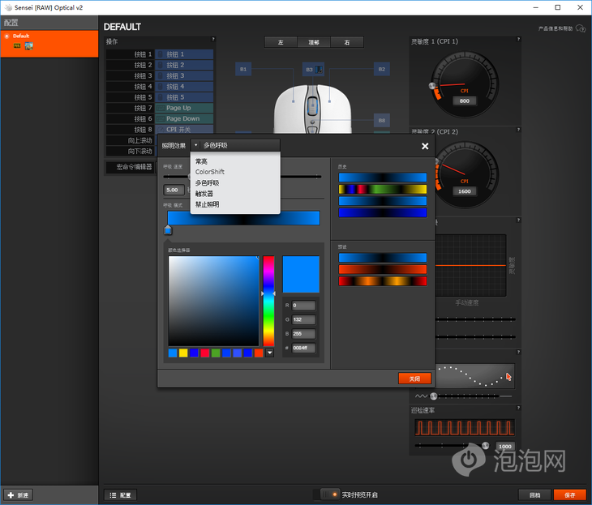Click the 关闭 button in the dialog
592x505 pixels.
coord(414,379)
